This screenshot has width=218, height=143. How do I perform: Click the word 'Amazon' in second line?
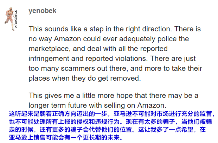68,39
